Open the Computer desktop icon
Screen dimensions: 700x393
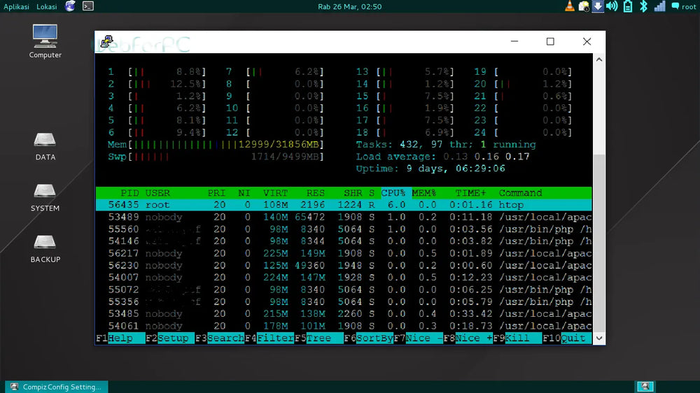[45, 41]
